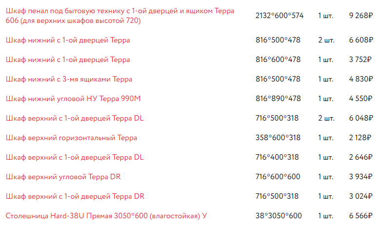
Task: Click the 2132*600*574 dimensions text
Action: [x=280, y=16]
